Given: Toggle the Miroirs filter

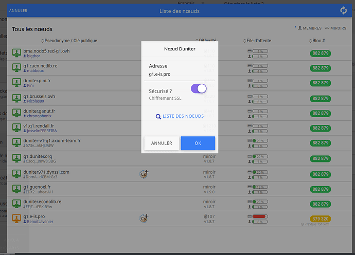Looking at the screenshot, I should pos(335,28).
